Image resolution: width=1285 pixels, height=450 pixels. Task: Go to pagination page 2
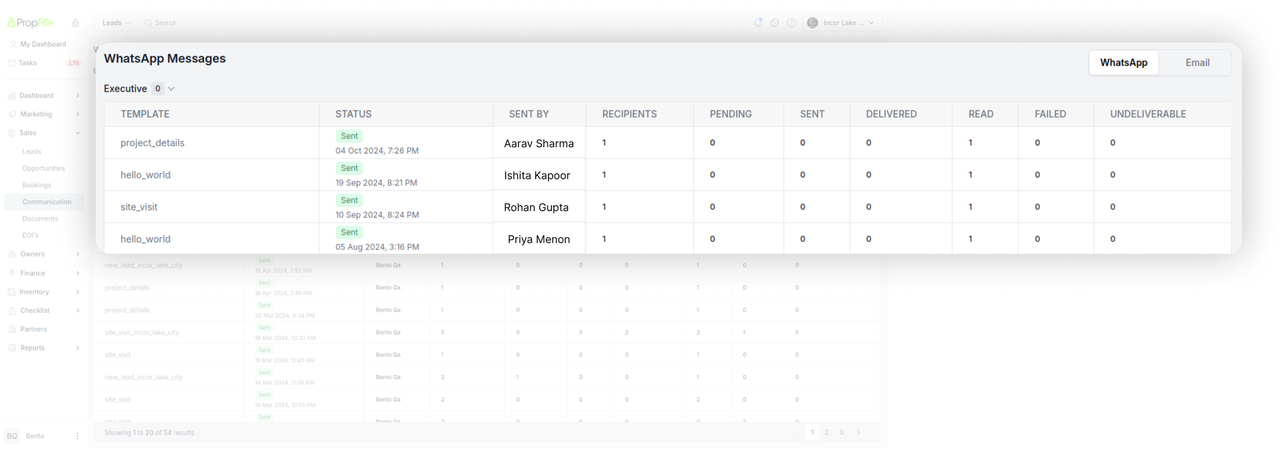point(826,432)
